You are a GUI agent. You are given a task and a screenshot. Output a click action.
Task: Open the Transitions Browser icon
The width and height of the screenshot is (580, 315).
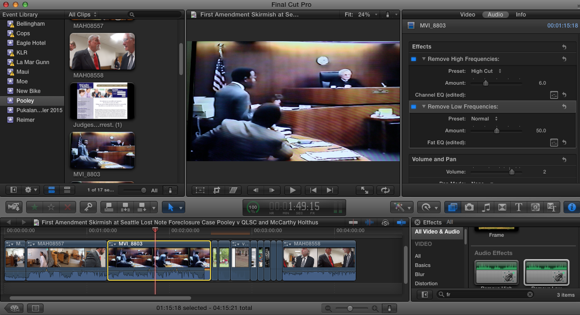[502, 207]
